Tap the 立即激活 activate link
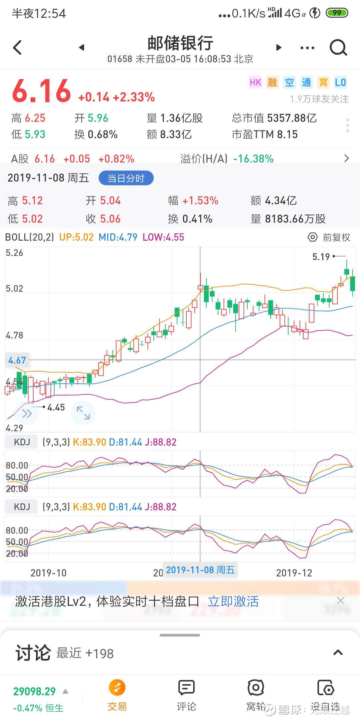The image size is (360, 721). [233, 602]
